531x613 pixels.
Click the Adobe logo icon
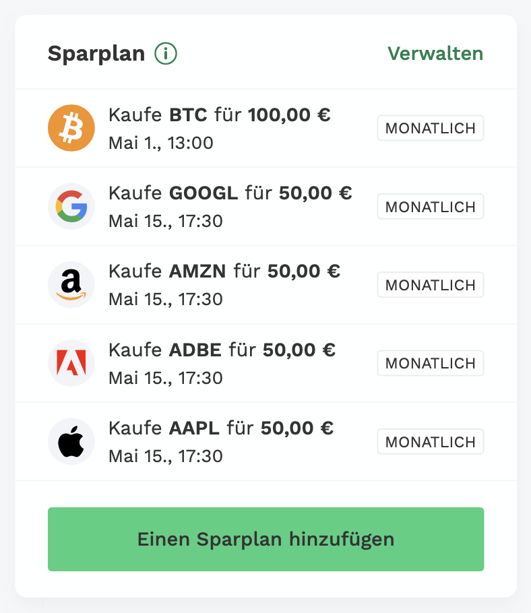click(x=71, y=363)
